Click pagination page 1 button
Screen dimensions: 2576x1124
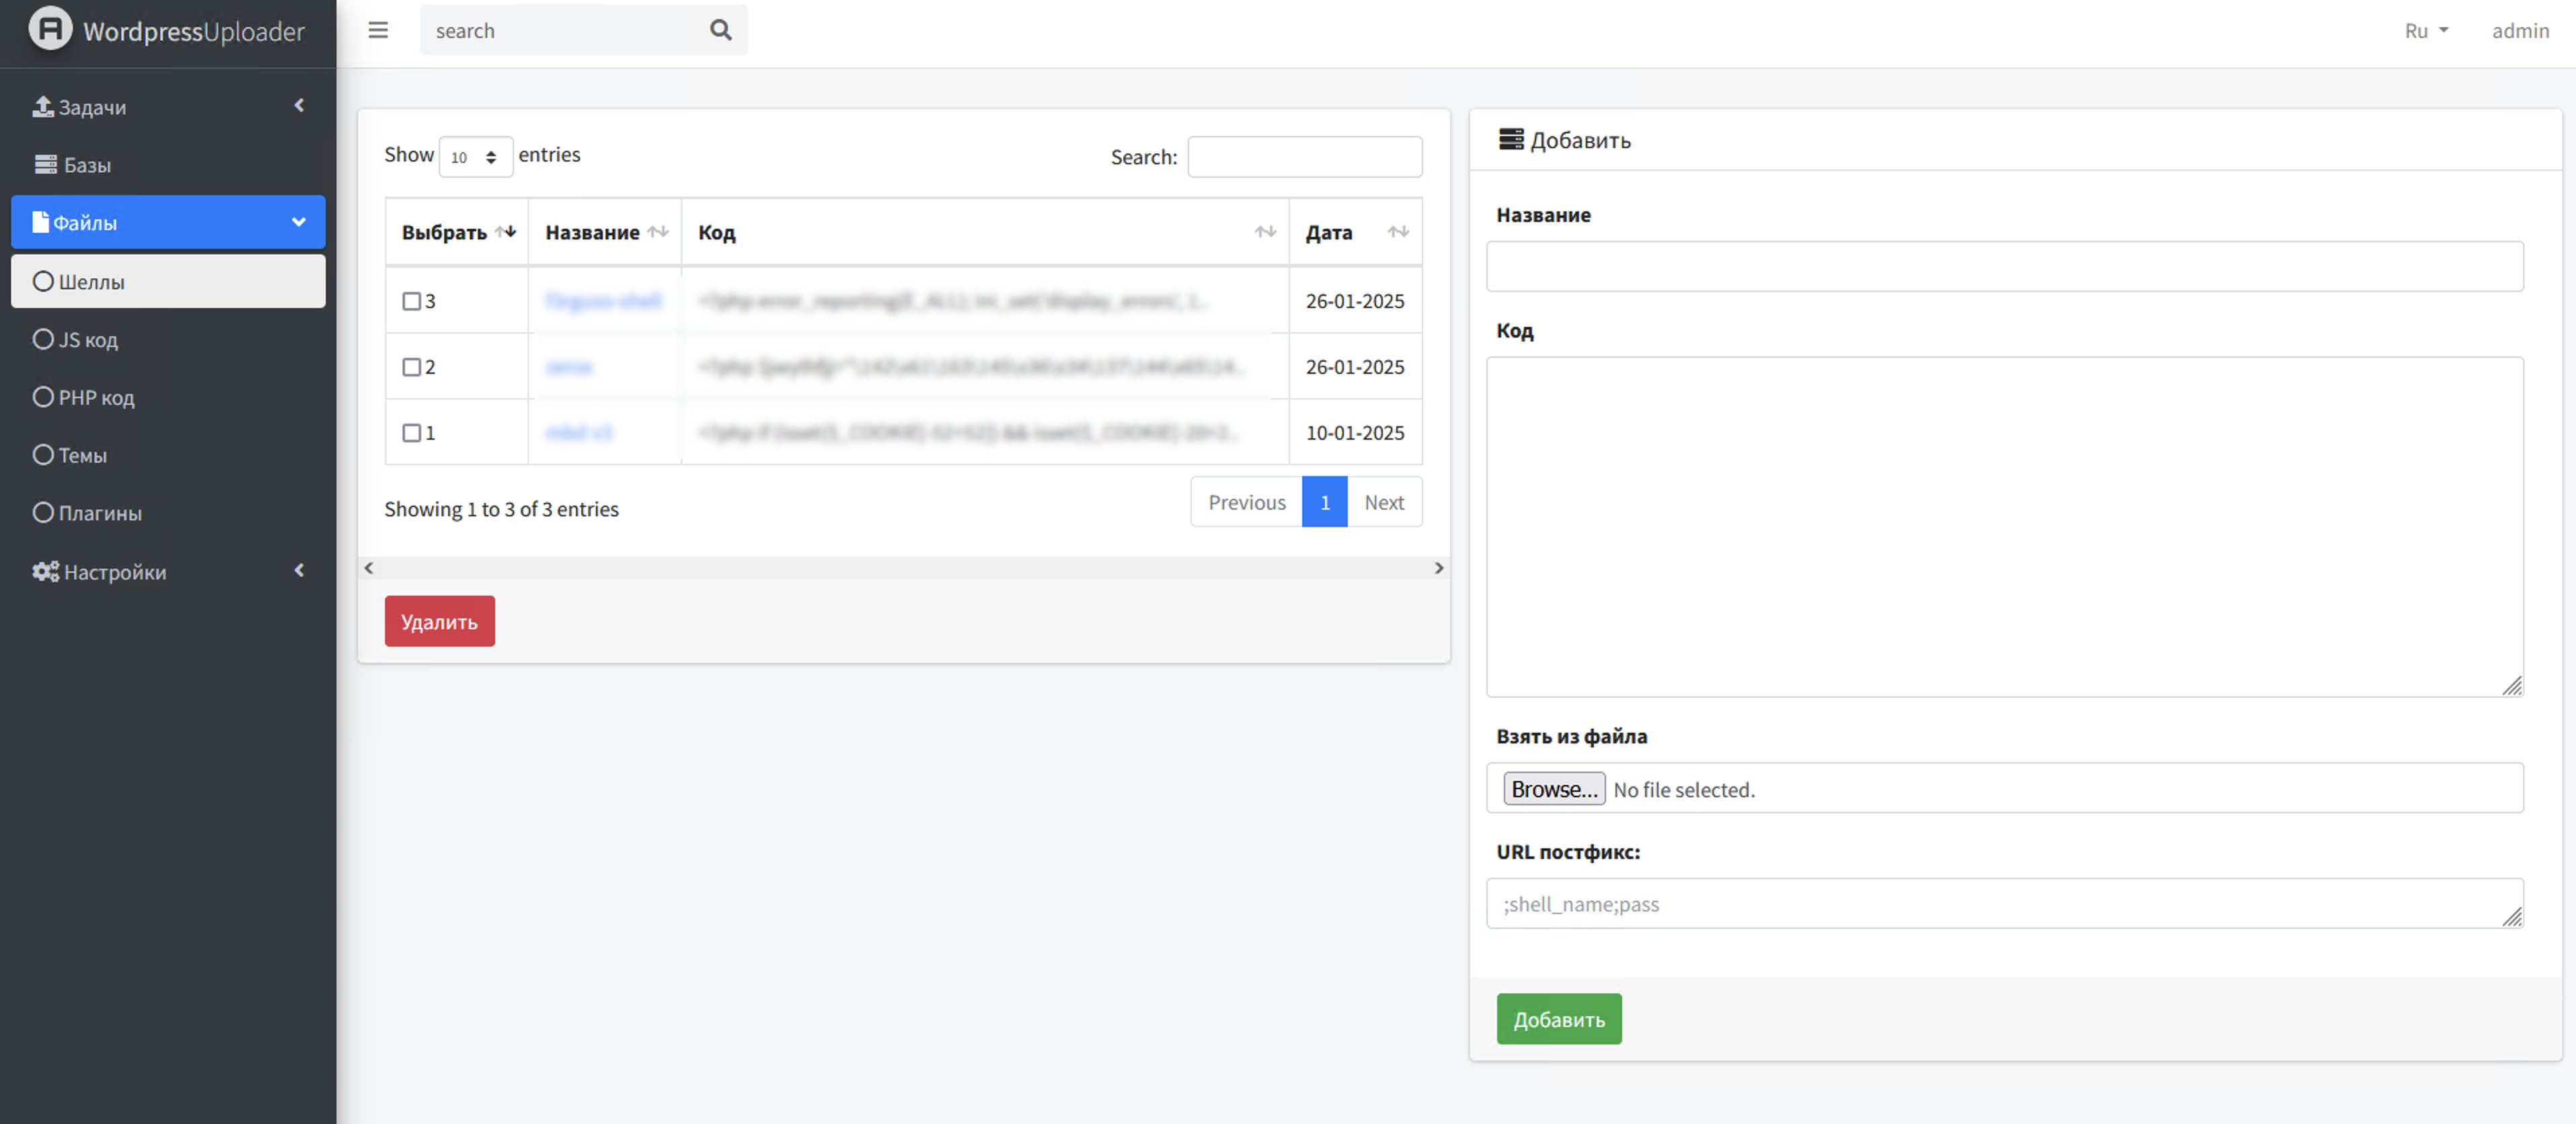coord(1324,501)
